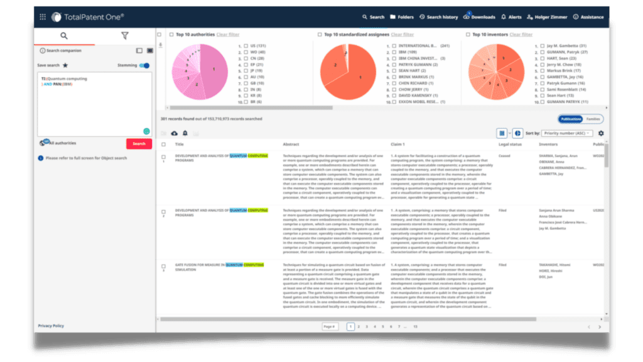Open results settings gear icon
The width and height of the screenshot is (643, 362).
(x=601, y=133)
